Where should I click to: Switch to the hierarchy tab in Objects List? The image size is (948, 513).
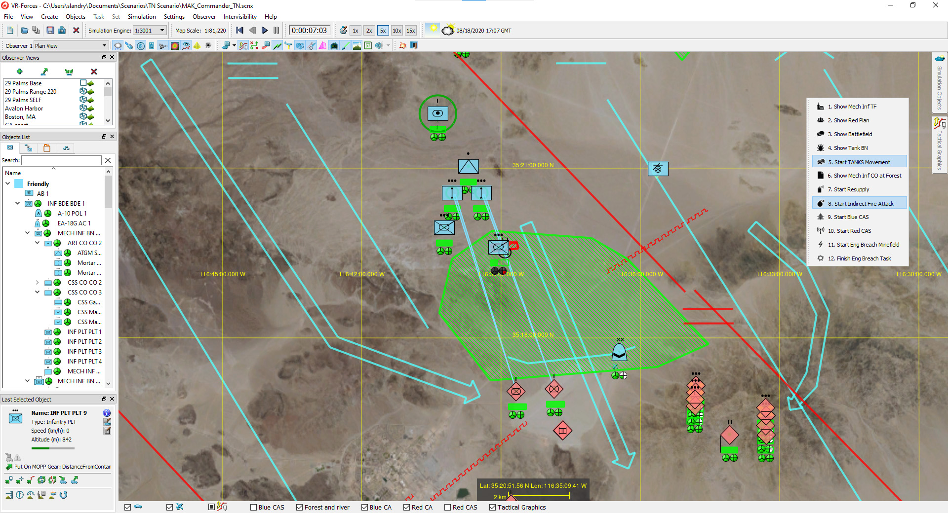pos(28,148)
